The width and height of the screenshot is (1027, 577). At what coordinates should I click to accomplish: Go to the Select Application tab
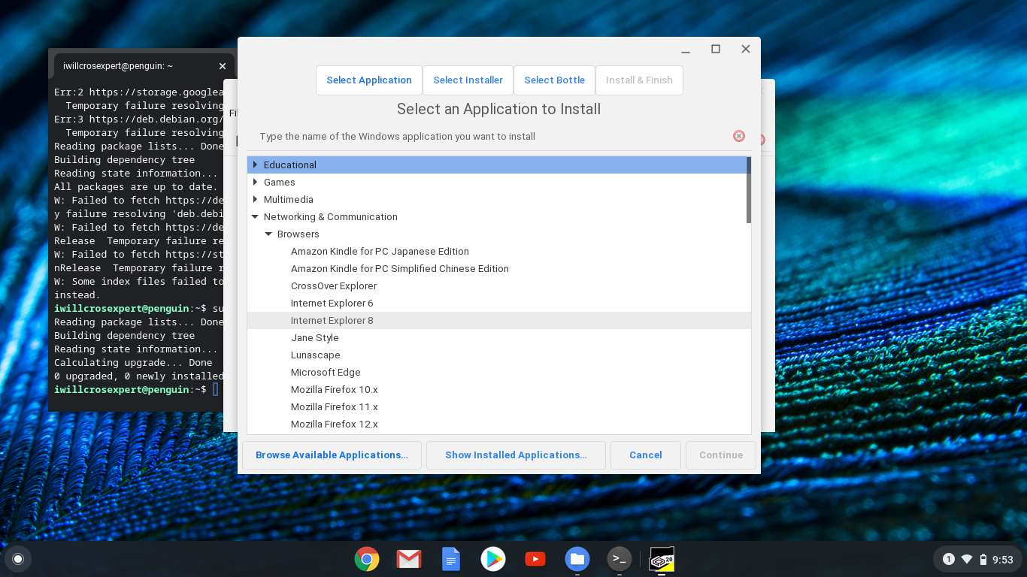pos(369,80)
